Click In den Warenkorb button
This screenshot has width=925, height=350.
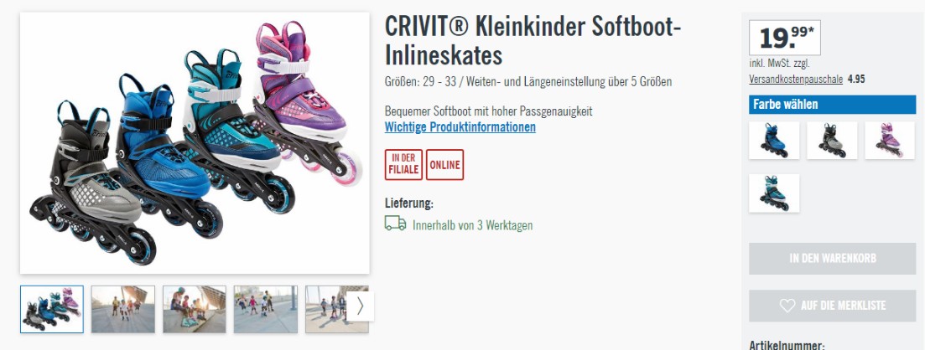click(833, 259)
